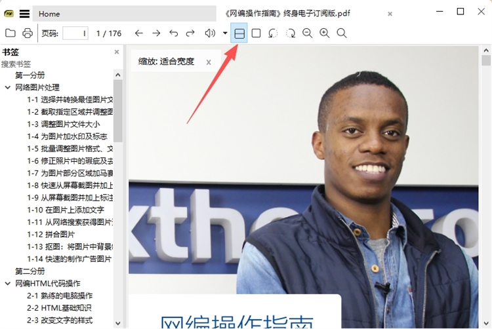Image resolution: width=492 pixels, height=329 pixels.
Task: Dismiss the 缩放: 适合宽度 notification
Action: click(209, 62)
